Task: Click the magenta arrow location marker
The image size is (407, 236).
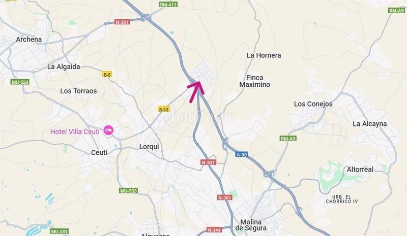Action: [195, 91]
